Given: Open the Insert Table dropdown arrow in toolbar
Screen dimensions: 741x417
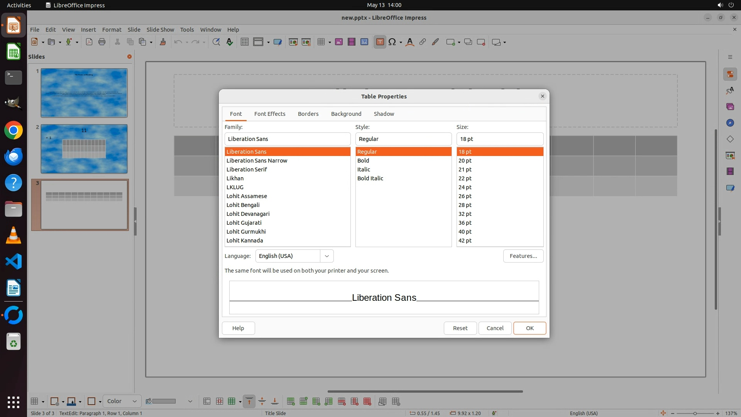Looking at the screenshot, I should click(x=330, y=42).
